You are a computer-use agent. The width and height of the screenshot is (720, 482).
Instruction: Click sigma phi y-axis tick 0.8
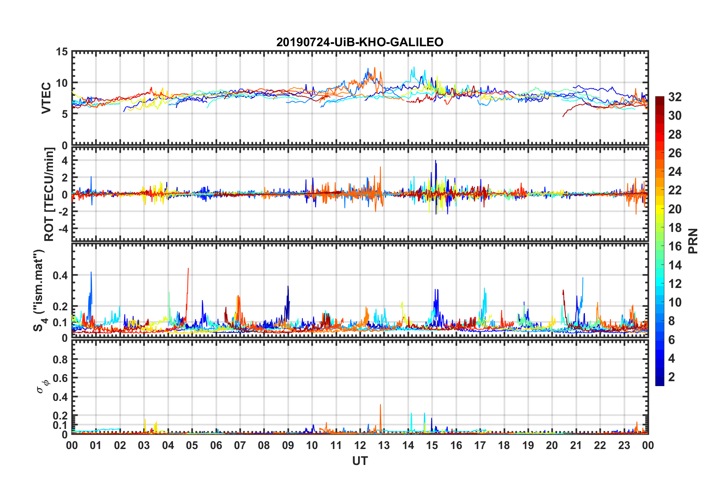60,359
